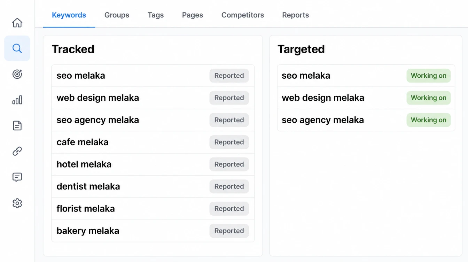
Task: Switch to the Tags tab
Action: pyautogui.click(x=156, y=15)
